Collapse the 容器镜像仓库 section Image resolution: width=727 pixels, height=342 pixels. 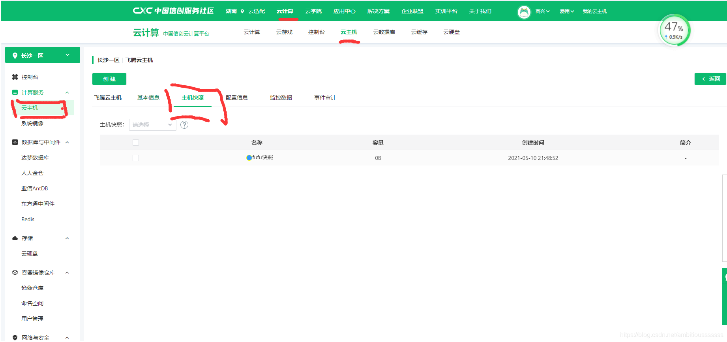click(67, 272)
